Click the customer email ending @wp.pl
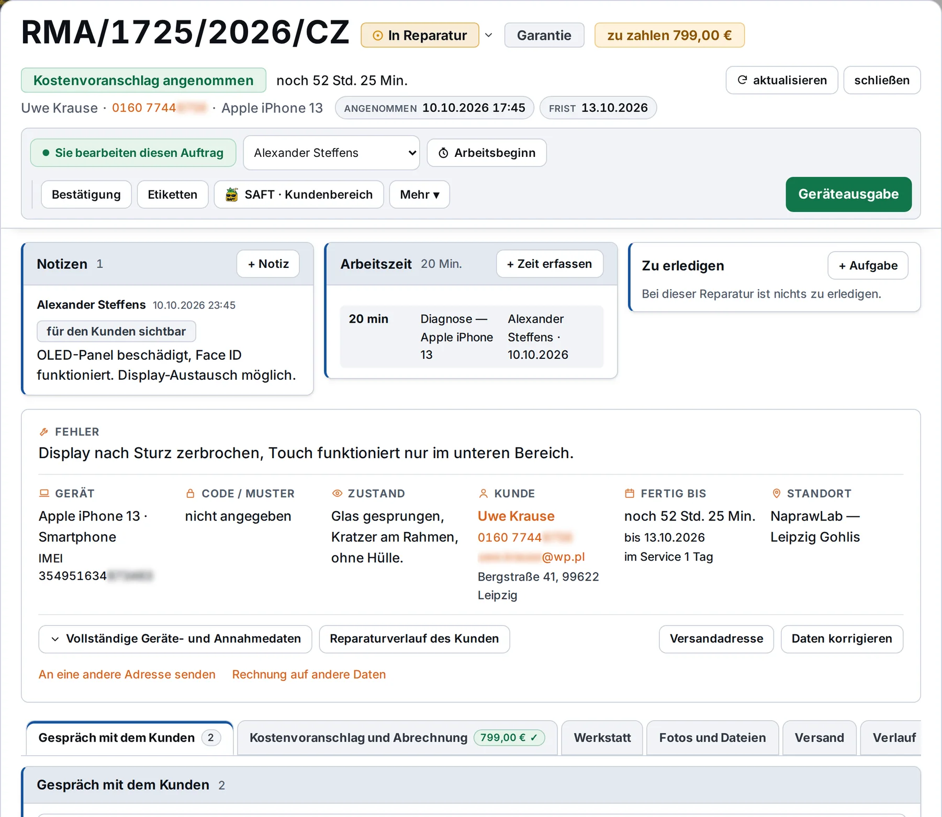 tap(531, 557)
